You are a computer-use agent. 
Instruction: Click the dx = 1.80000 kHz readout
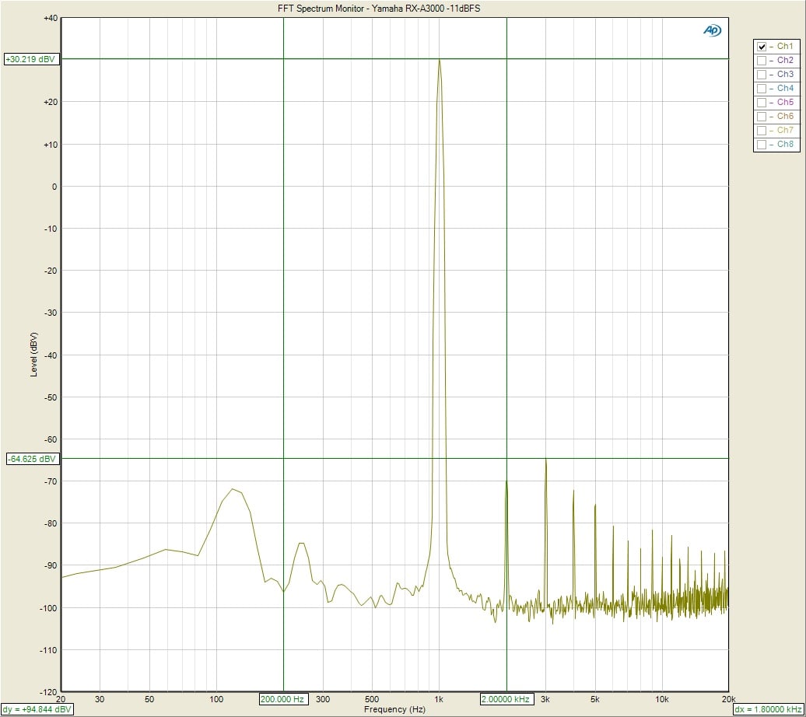[x=769, y=709]
